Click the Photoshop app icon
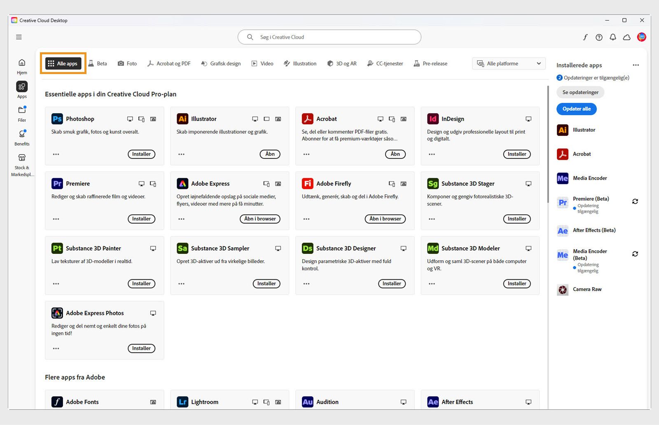The width and height of the screenshot is (659, 425). point(56,118)
